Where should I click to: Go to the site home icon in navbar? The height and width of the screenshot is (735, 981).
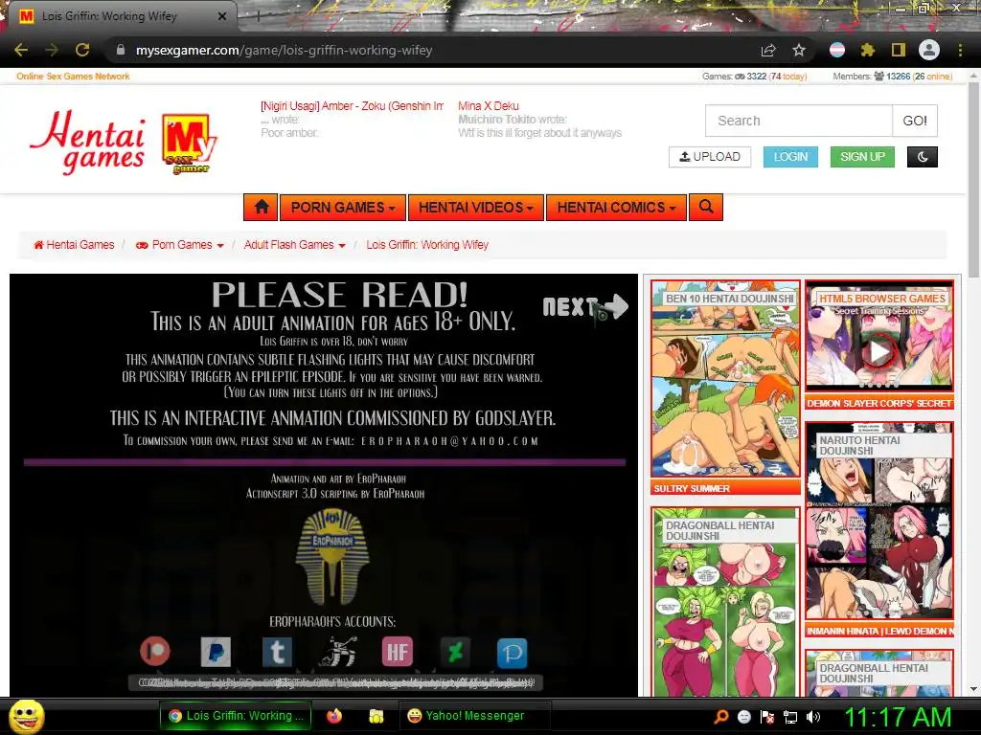(262, 207)
